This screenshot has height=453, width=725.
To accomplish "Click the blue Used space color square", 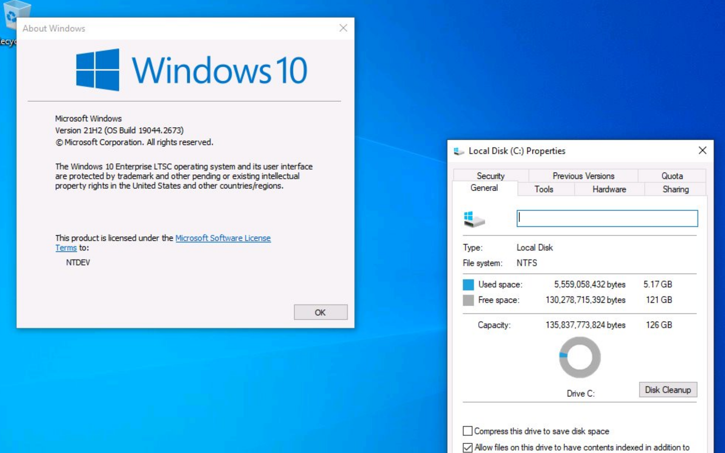I will coord(468,285).
